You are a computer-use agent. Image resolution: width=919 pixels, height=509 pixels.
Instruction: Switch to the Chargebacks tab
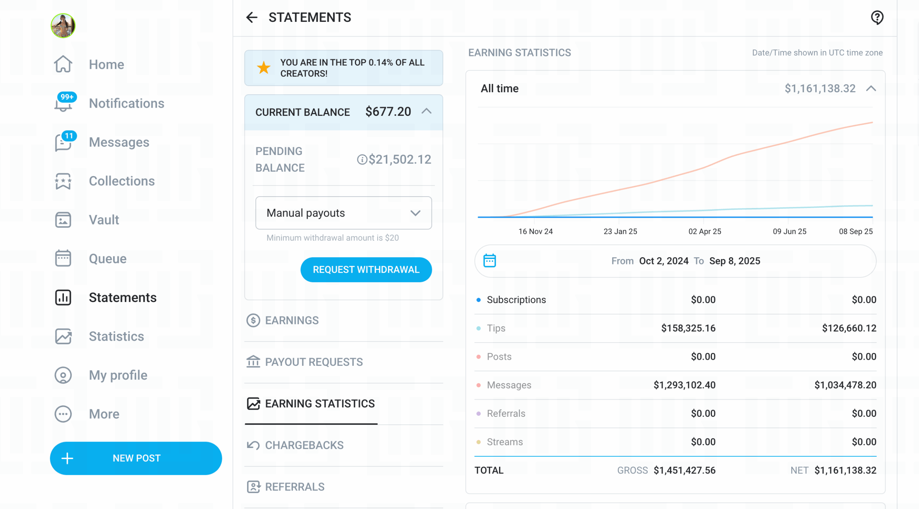click(304, 445)
